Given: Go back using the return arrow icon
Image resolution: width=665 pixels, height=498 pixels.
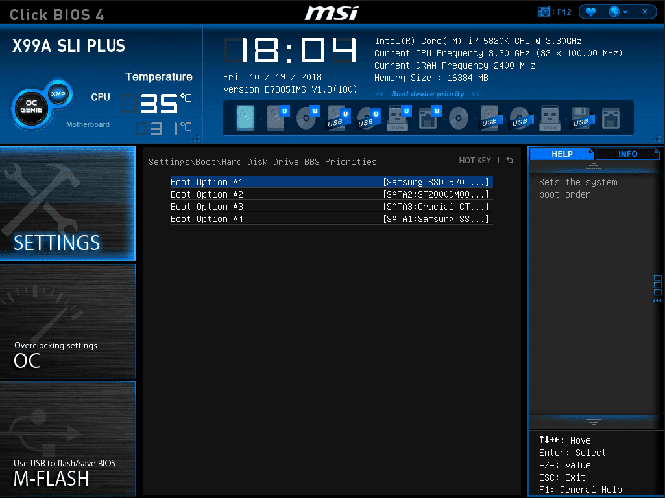Looking at the screenshot, I should tap(510, 161).
